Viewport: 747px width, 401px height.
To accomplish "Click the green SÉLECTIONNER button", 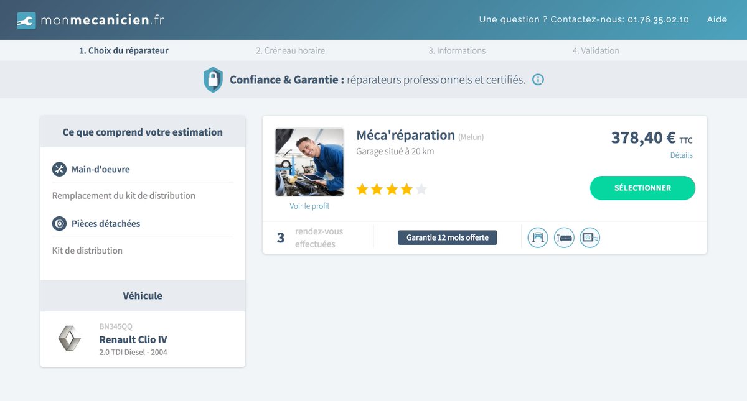I will pos(642,188).
